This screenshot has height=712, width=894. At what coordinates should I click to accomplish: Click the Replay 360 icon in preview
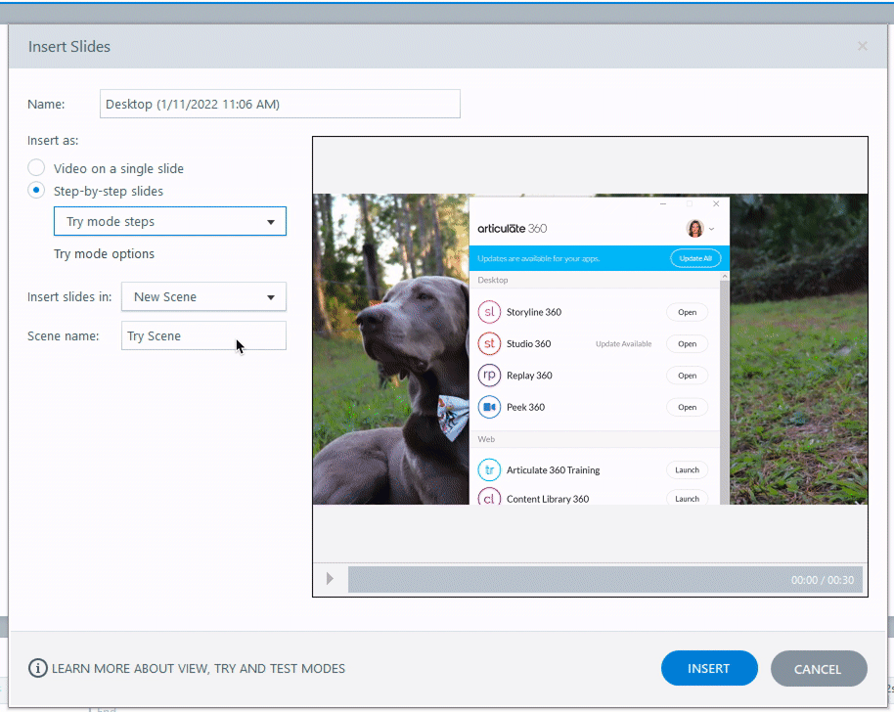click(x=489, y=376)
